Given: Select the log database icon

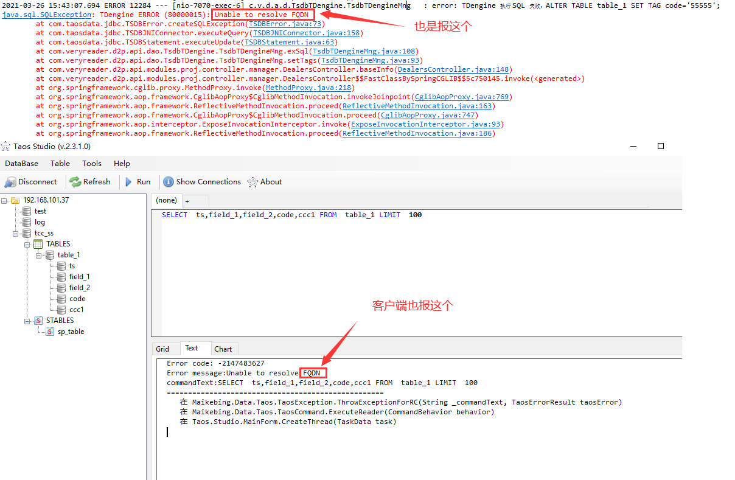Looking at the screenshot, I should (x=27, y=221).
